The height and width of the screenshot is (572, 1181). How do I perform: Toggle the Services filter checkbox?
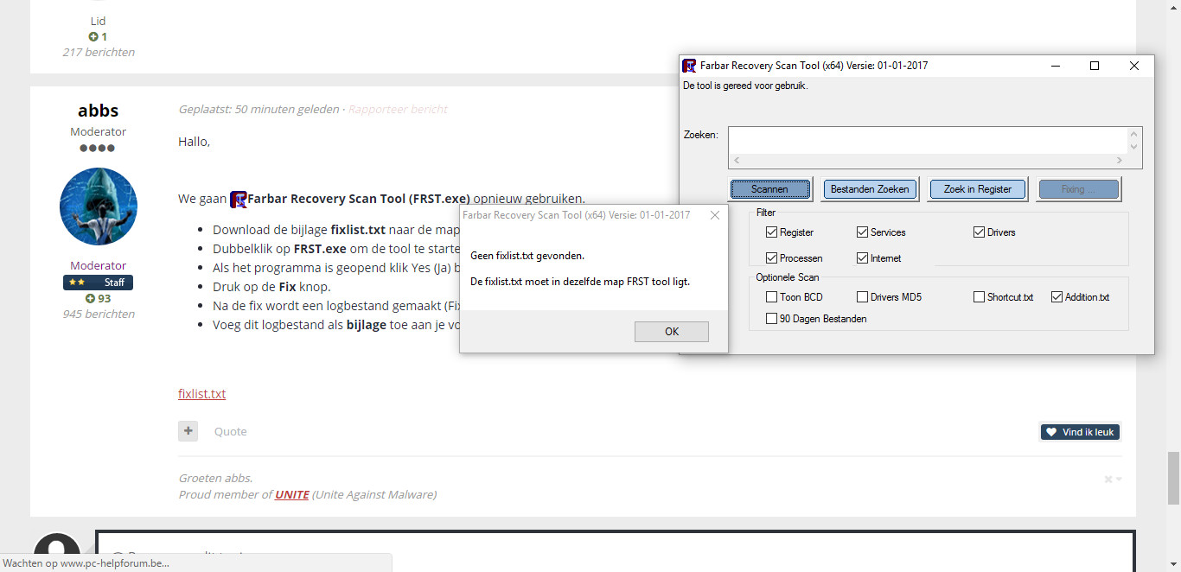tap(862, 232)
